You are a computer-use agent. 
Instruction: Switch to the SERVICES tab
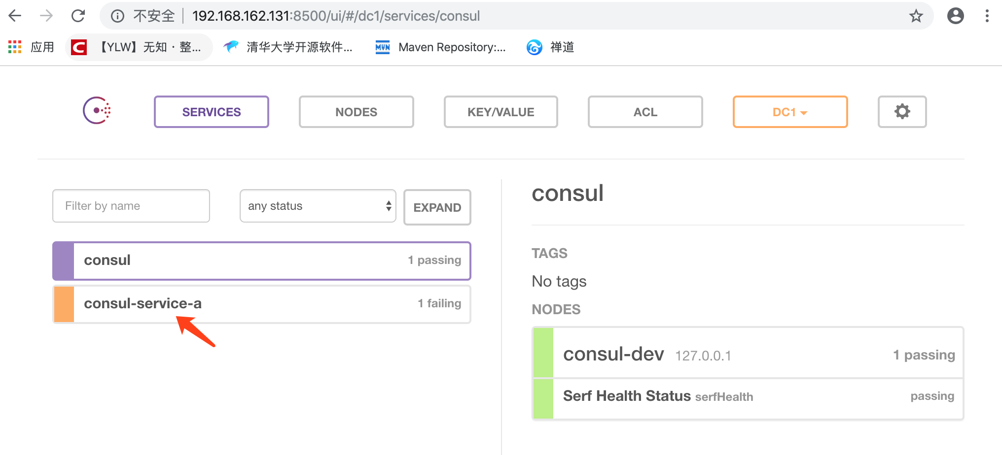[x=212, y=112]
